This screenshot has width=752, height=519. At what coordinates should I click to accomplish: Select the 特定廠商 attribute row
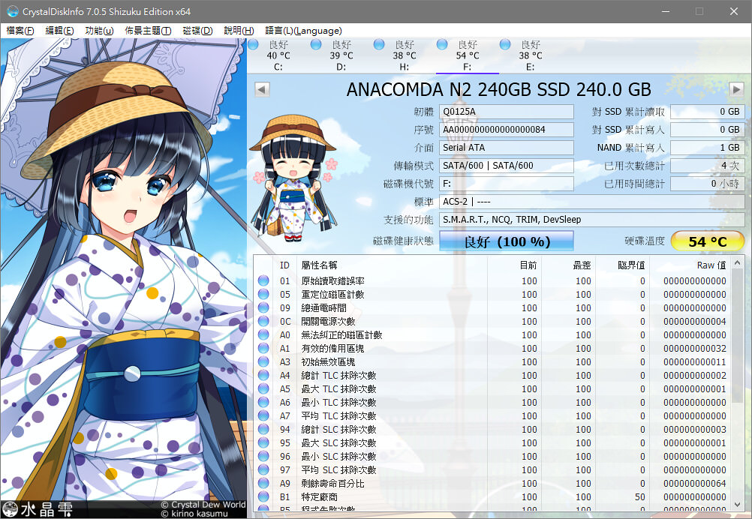click(492, 497)
